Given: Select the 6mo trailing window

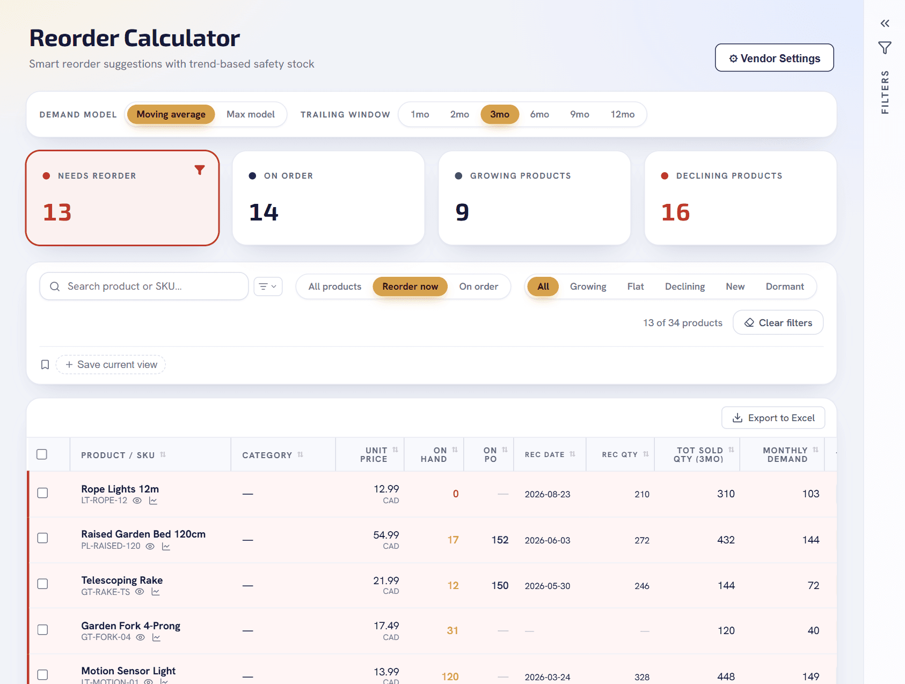Looking at the screenshot, I should point(539,114).
